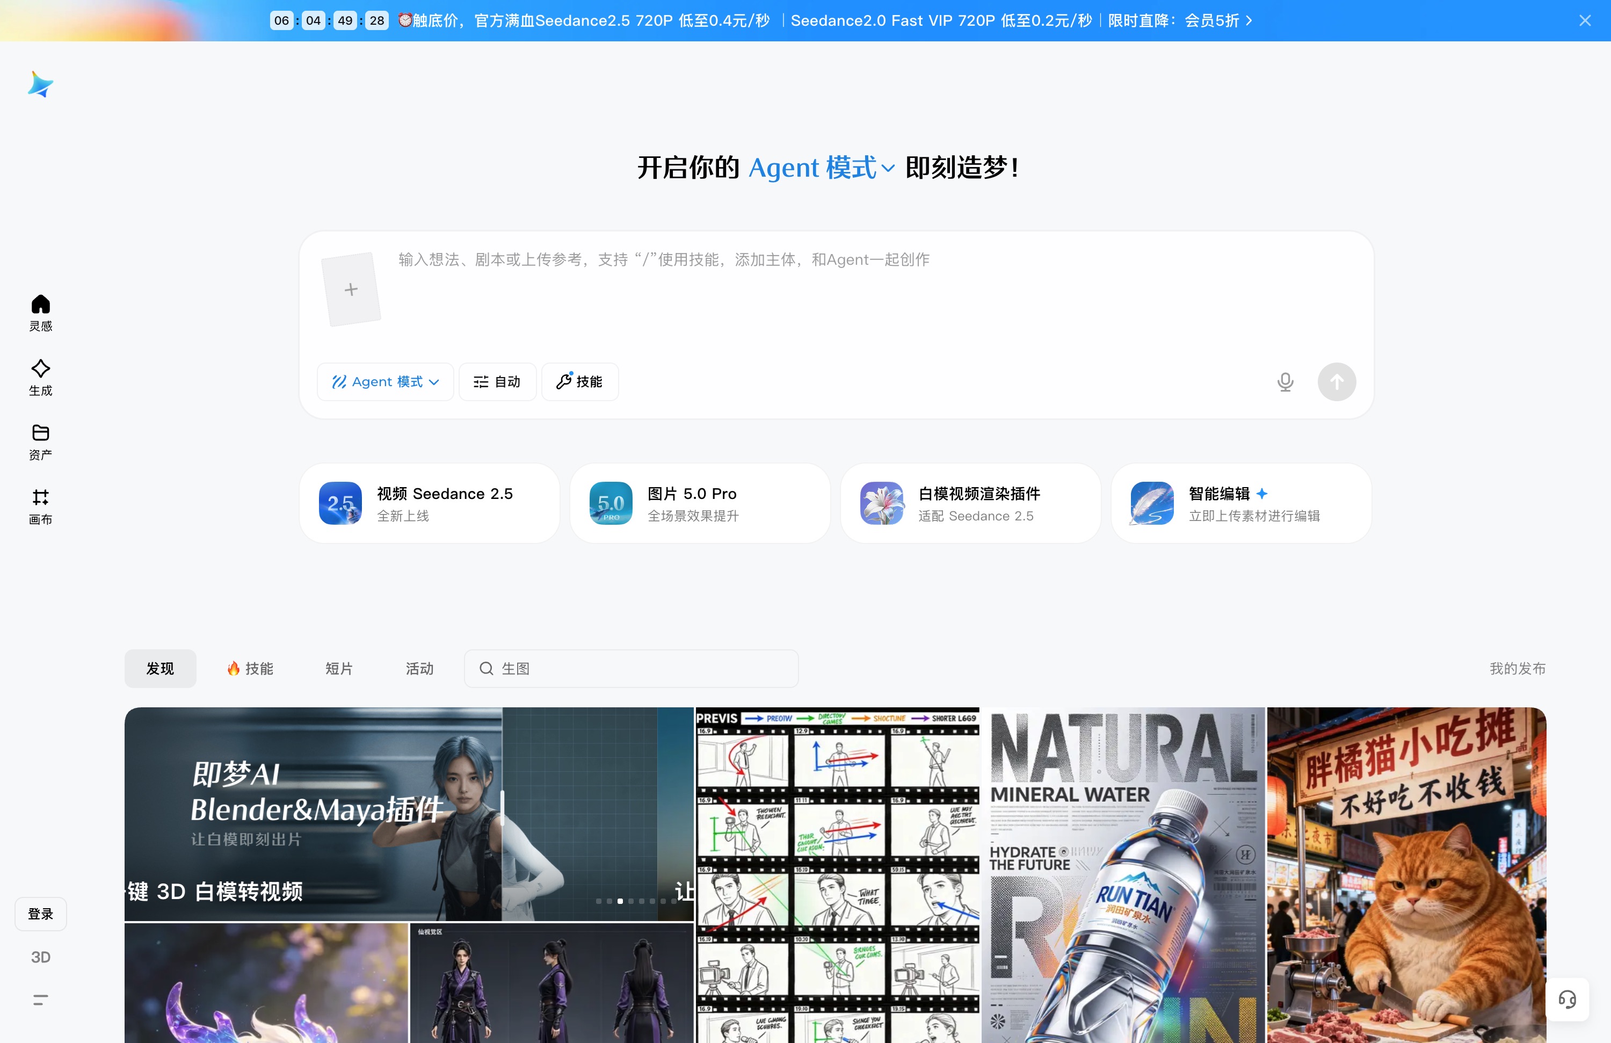Click the 立即上传素材进行编辑 text
This screenshot has width=1611, height=1043.
(1254, 516)
